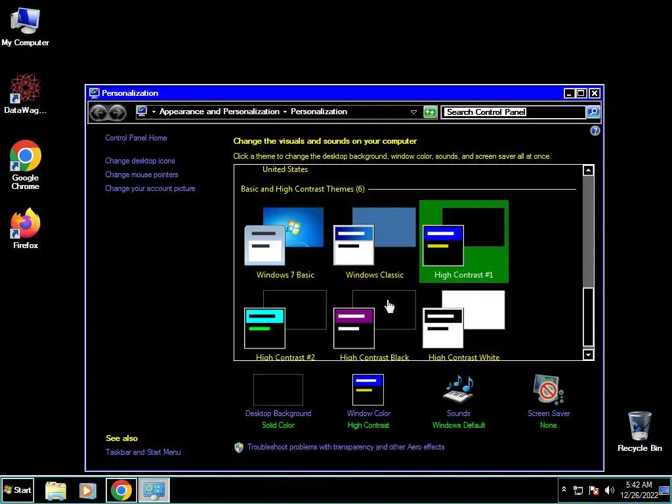Click the volume speaker tray icon

[x=609, y=490]
